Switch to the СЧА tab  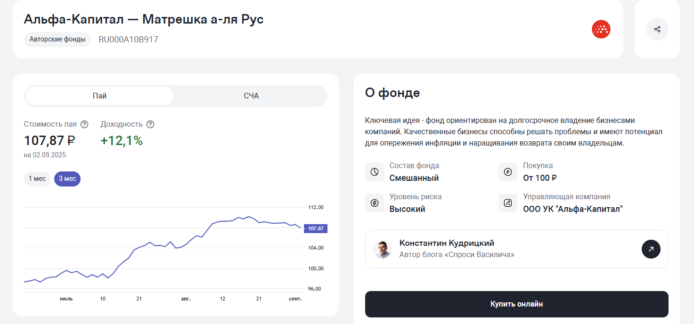(x=251, y=96)
